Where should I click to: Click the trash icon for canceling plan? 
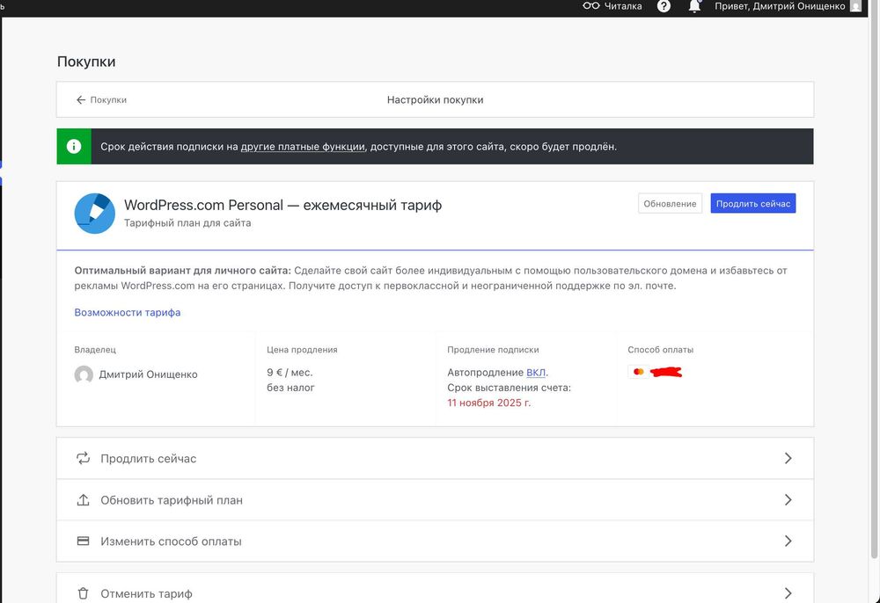click(84, 593)
